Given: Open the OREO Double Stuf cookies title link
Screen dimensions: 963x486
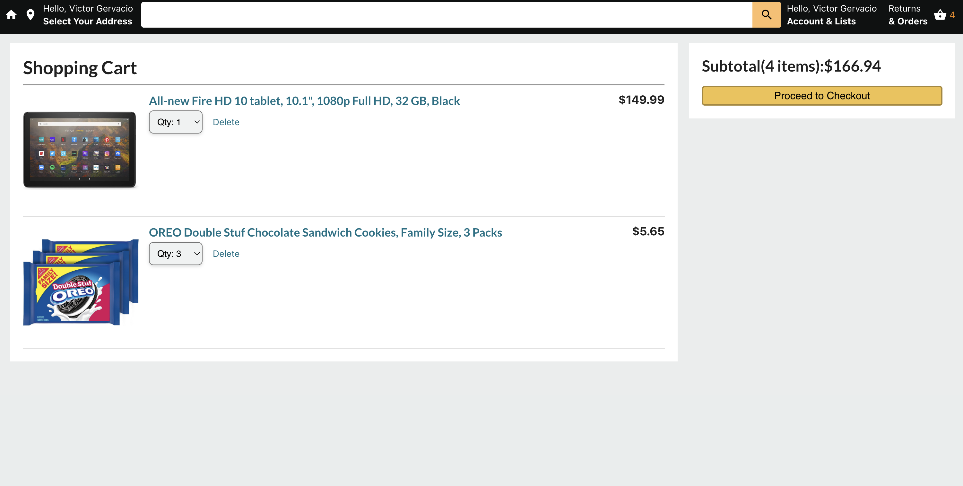Looking at the screenshot, I should [325, 232].
